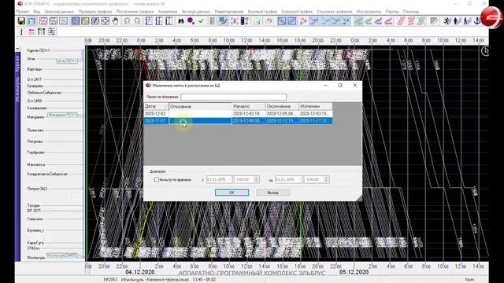Click the 'Окончание' column header
The width and height of the screenshot is (504, 283).
click(282, 106)
